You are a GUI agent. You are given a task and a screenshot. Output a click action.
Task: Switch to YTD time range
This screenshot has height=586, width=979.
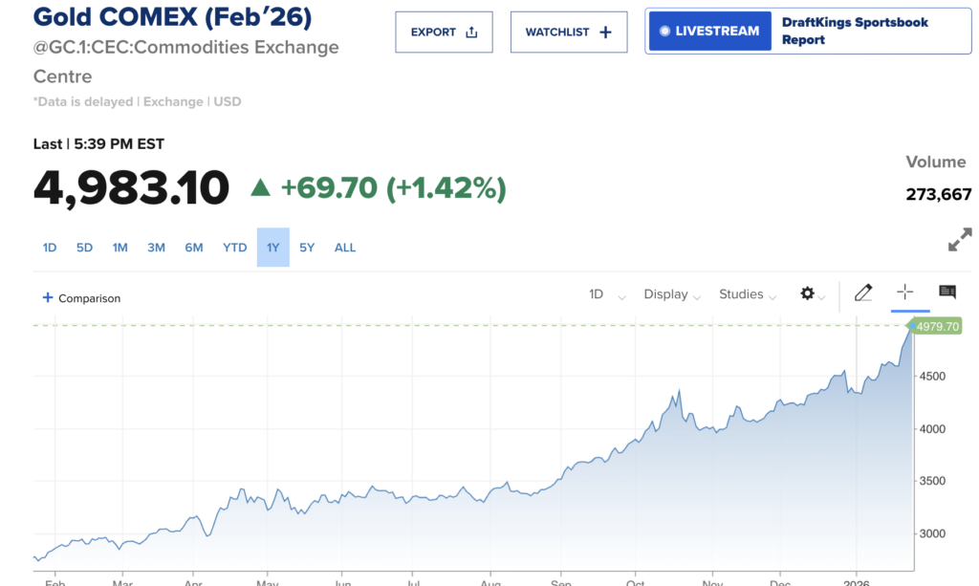[x=235, y=248]
